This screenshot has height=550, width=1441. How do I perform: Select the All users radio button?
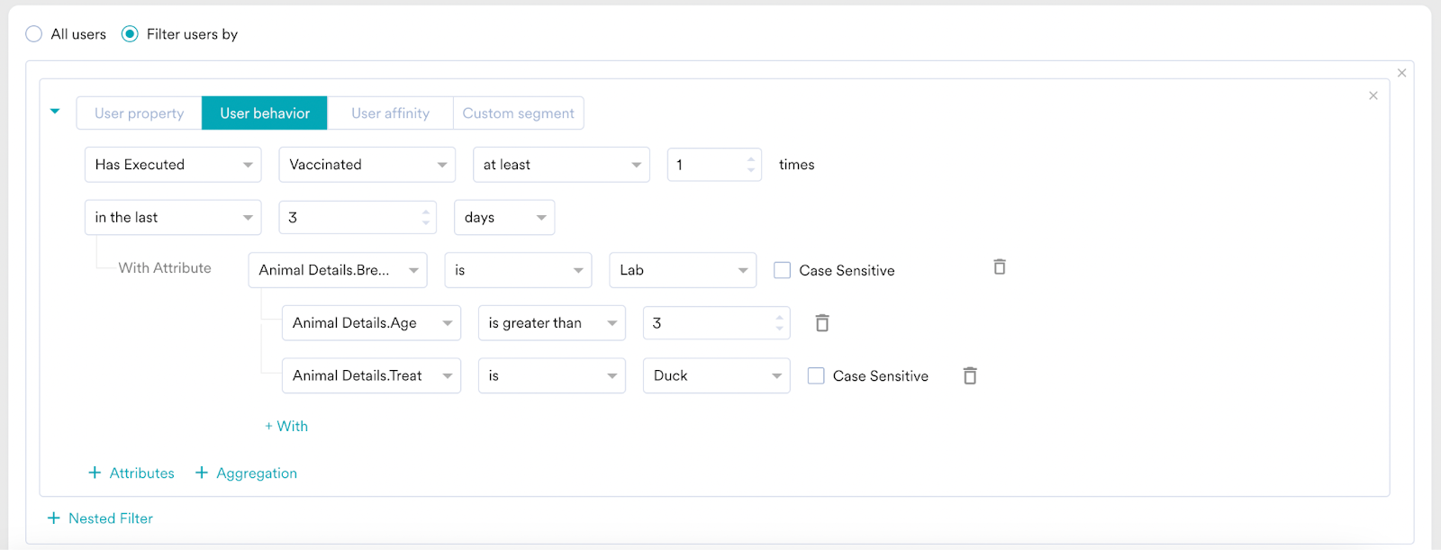point(34,34)
